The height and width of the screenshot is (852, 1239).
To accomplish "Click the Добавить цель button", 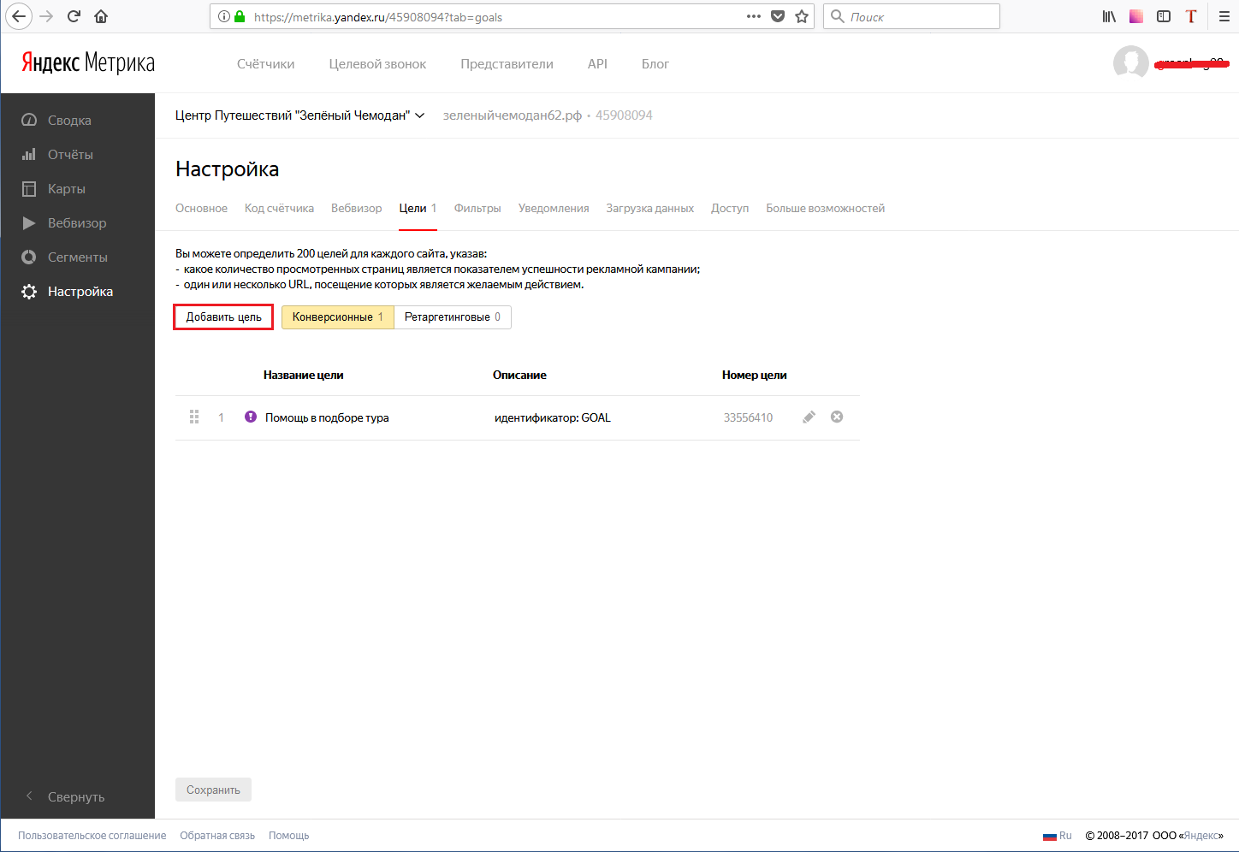I will 223,317.
